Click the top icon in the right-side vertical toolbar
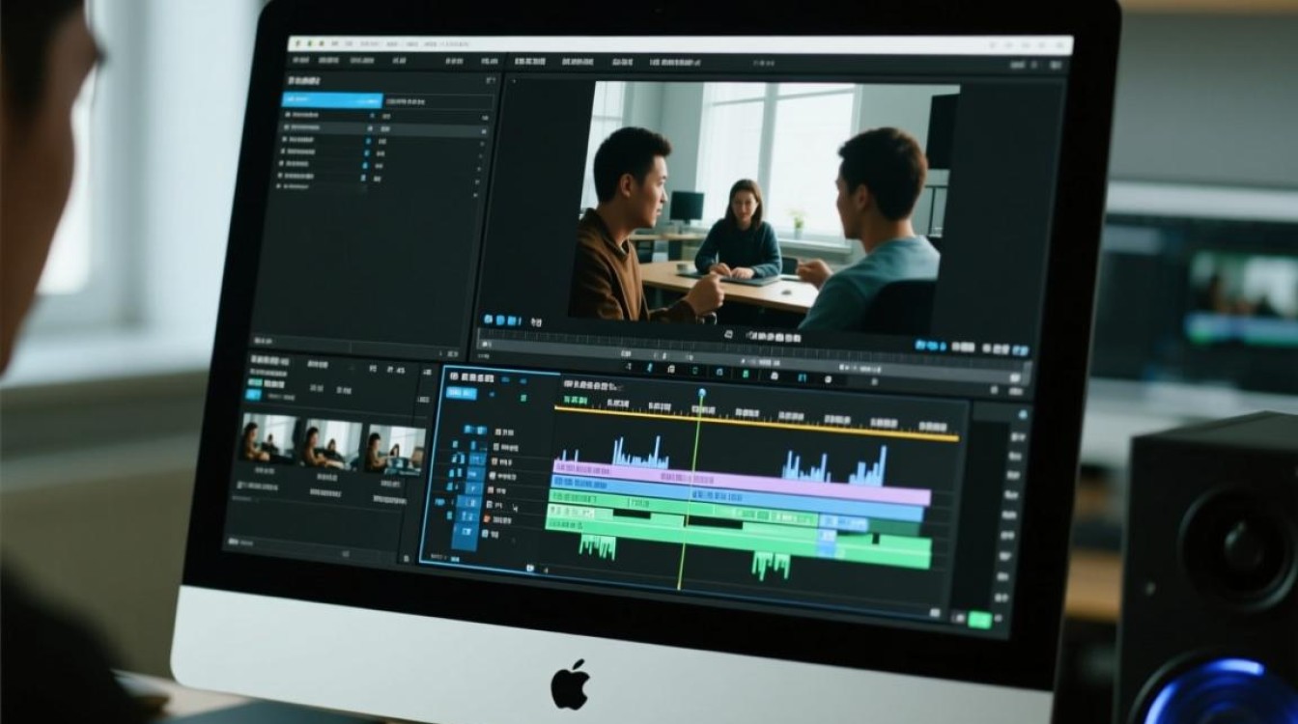Image resolution: width=1298 pixels, height=724 pixels. click(x=1022, y=414)
